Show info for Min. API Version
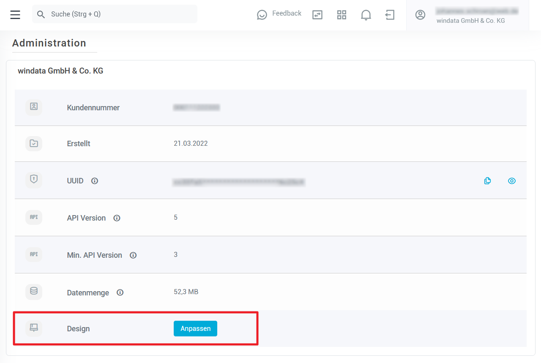 (x=133, y=255)
